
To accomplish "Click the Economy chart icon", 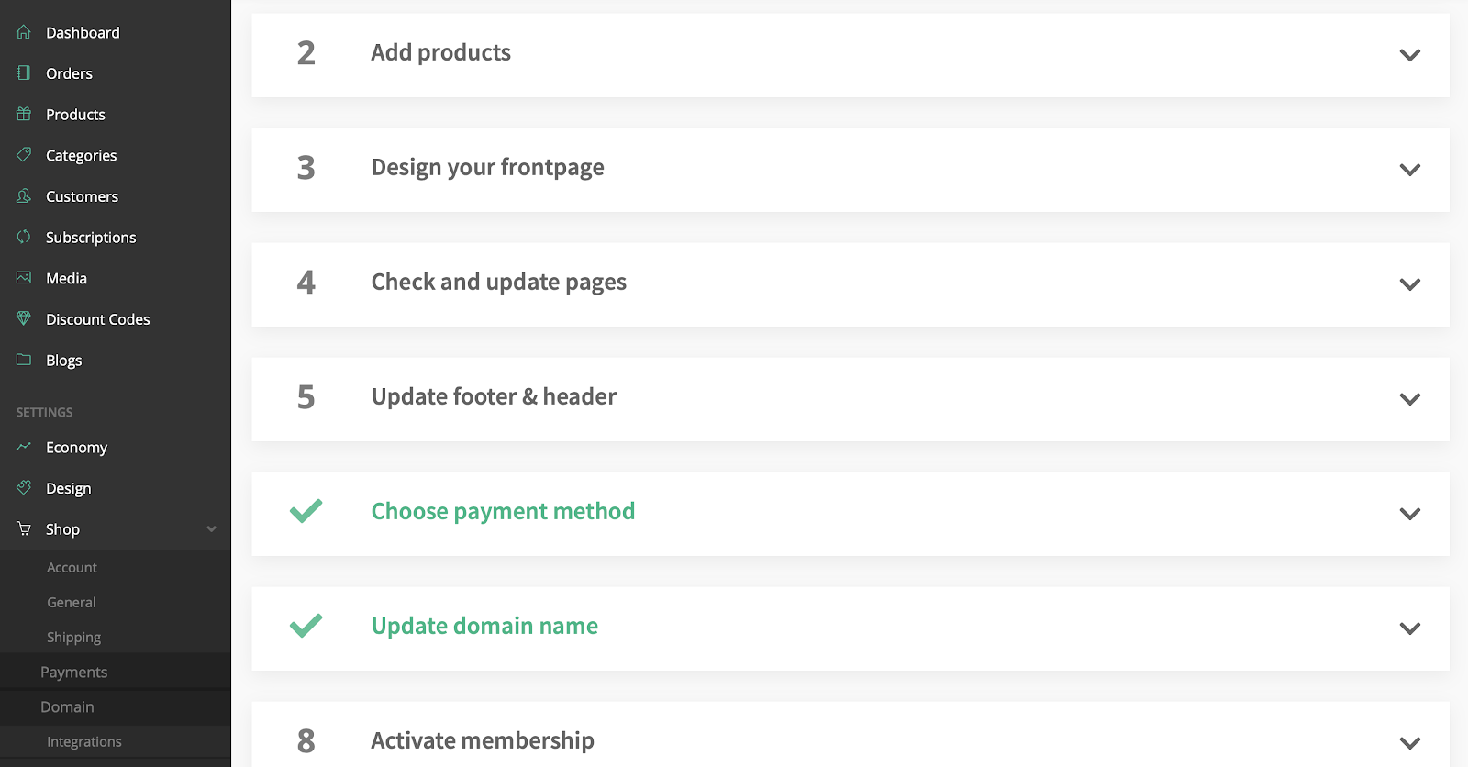I will [x=24, y=447].
